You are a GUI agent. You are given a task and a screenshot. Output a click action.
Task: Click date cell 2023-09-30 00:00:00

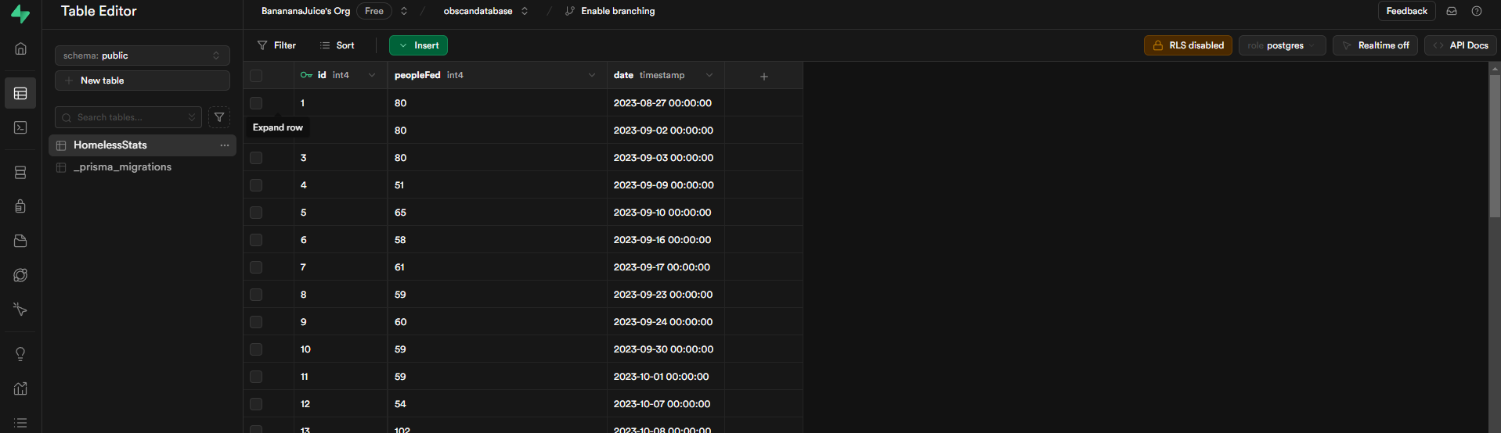pos(666,349)
